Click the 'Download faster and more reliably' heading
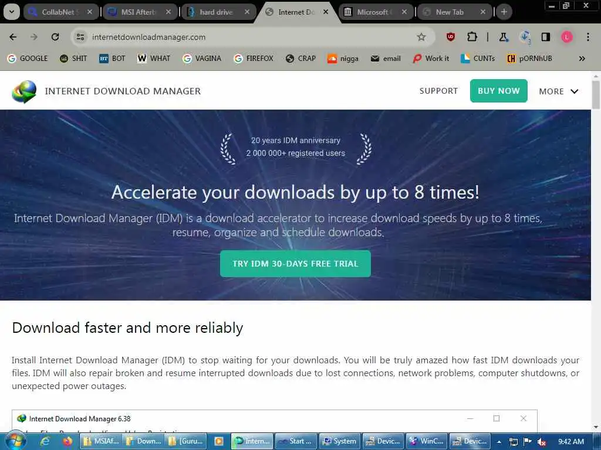 [x=127, y=328]
